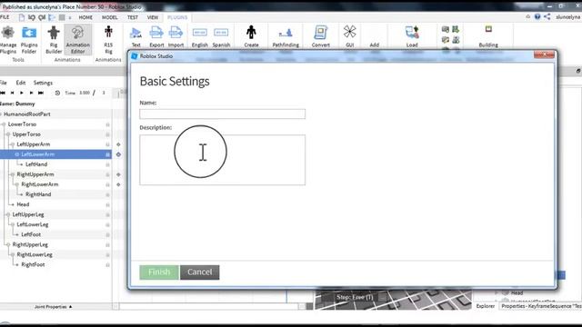Collapse the LeftUpperArm tree node
The image size is (582, 327).
13,144
